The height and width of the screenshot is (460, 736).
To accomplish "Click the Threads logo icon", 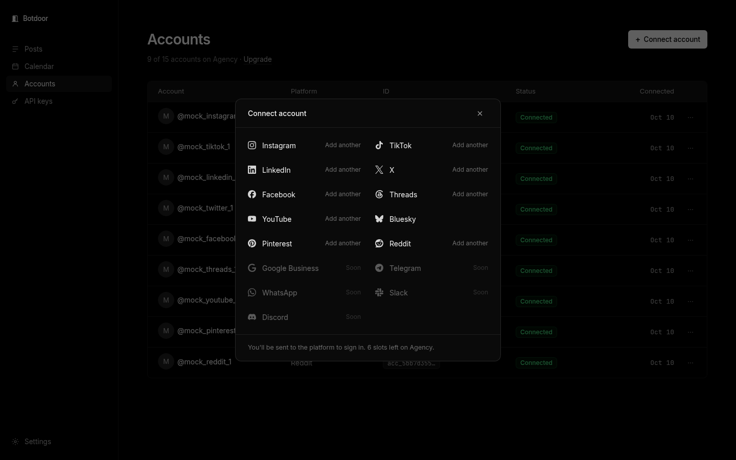I will click(x=379, y=194).
